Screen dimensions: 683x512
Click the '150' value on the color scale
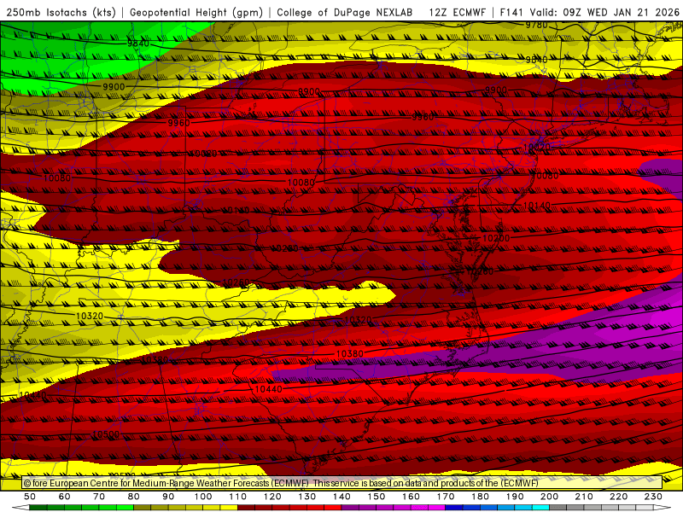377,497
